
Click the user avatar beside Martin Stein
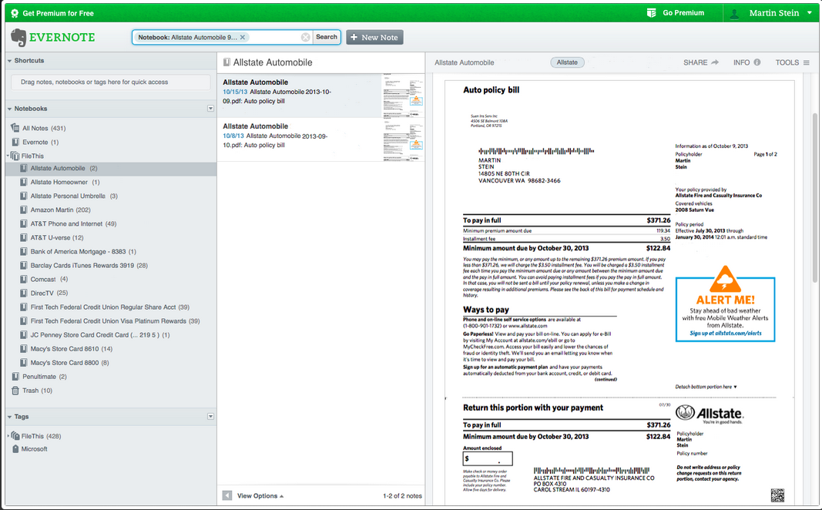tap(734, 13)
